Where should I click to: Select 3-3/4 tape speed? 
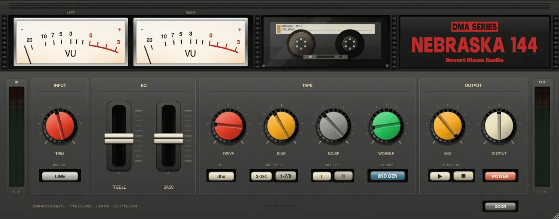[x=262, y=176]
